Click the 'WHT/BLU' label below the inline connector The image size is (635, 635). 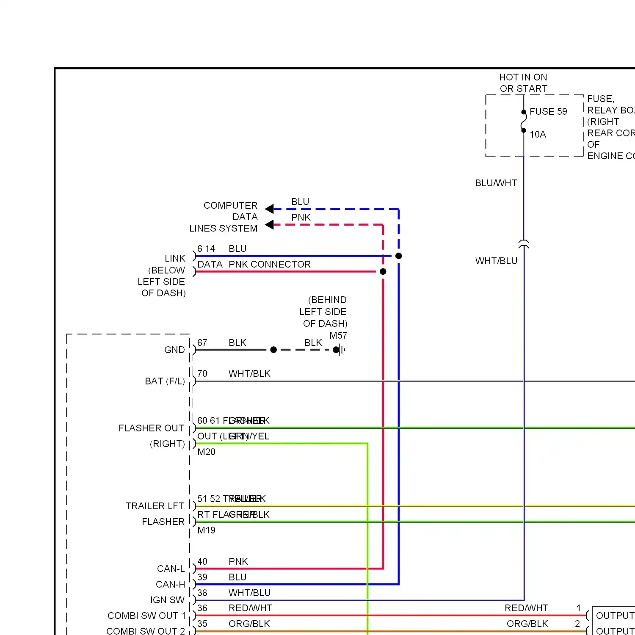coord(496,261)
